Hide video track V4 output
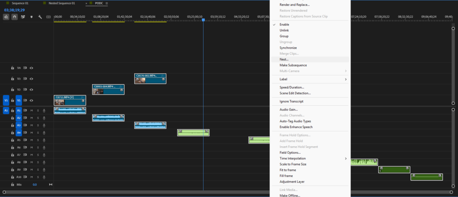Image resolution: width=458 pixels, height=197 pixels. [x=31, y=68]
